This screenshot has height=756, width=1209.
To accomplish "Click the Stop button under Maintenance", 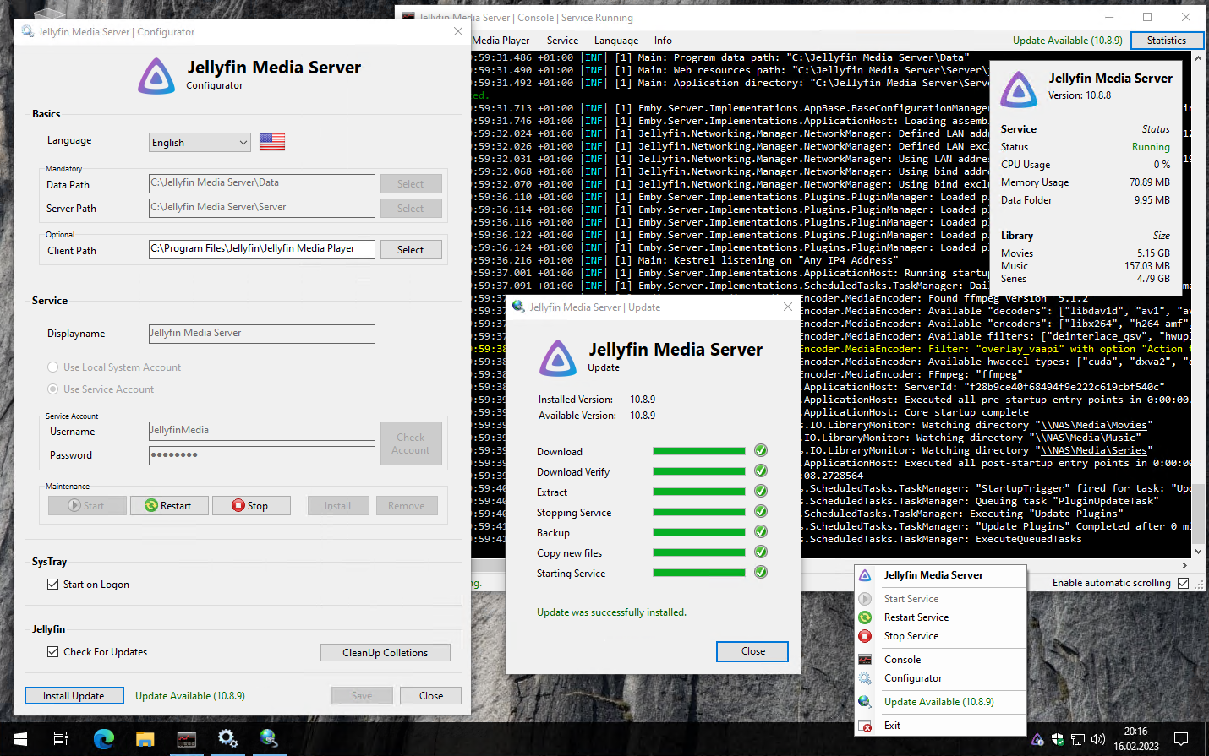I will pyautogui.click(x=250, y=506).
